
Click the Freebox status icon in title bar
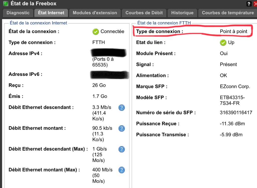pos(5,4)
